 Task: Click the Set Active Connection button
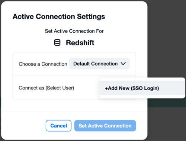click(105, 126)
